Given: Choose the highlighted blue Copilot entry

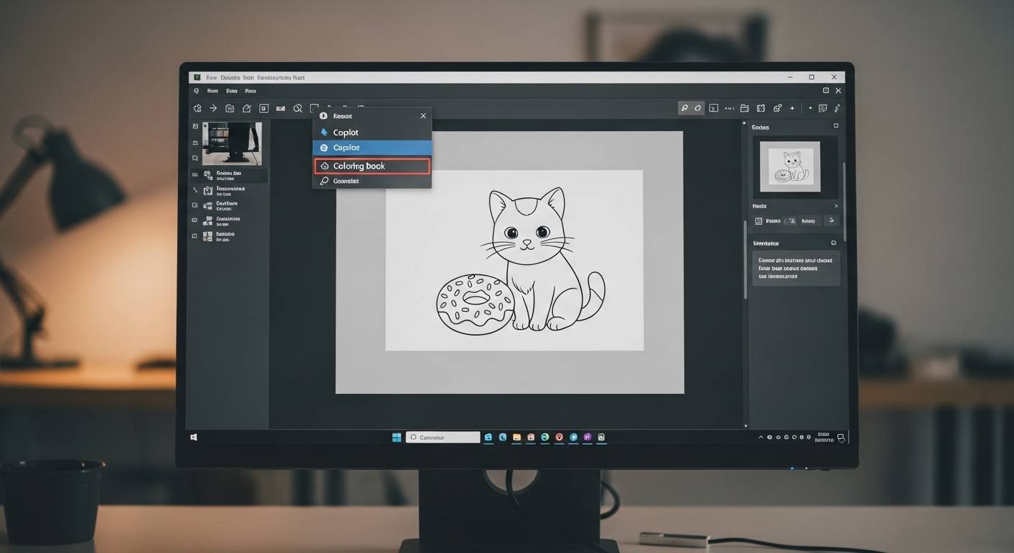Looking at the screenshot, I should click(x=372, y=148).
